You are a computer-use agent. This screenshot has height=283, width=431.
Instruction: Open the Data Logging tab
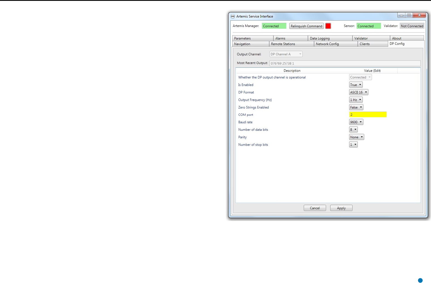330,38
